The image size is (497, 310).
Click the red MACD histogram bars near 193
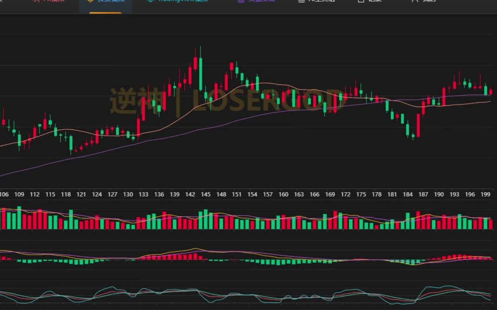pos(455,257)
